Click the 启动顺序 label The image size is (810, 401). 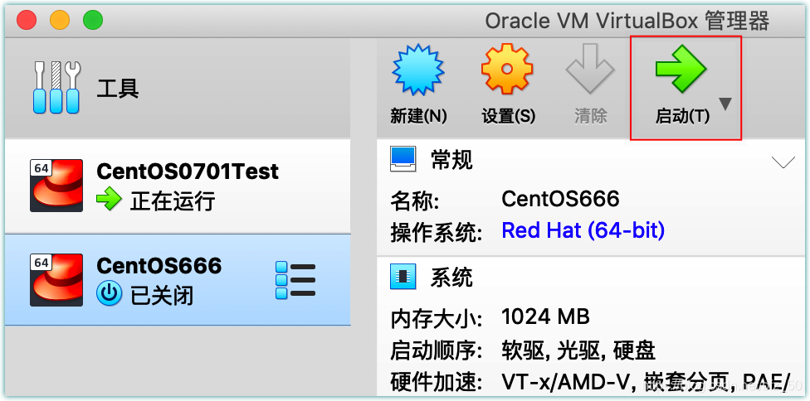(437, 351)
